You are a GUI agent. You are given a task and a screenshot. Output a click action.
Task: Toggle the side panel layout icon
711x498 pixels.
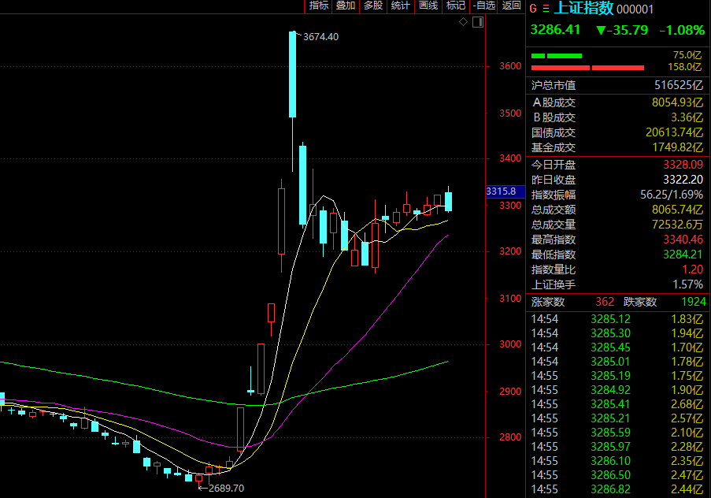coord(478,22)
